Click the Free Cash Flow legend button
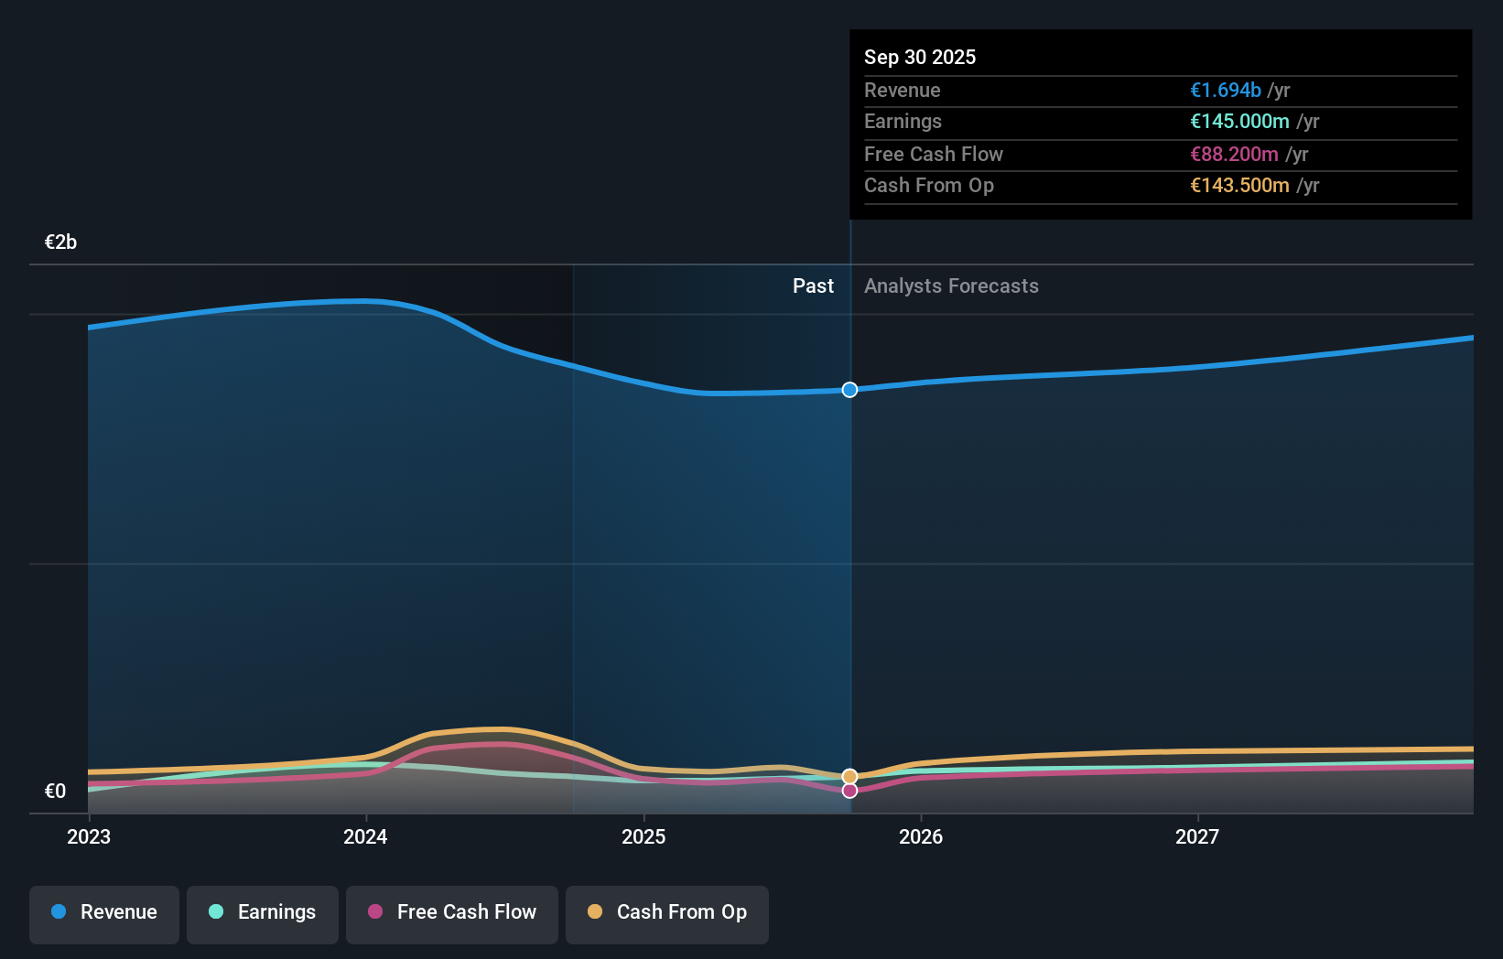1503x959 pixels. pyautogui.click(x=451, y=914)
